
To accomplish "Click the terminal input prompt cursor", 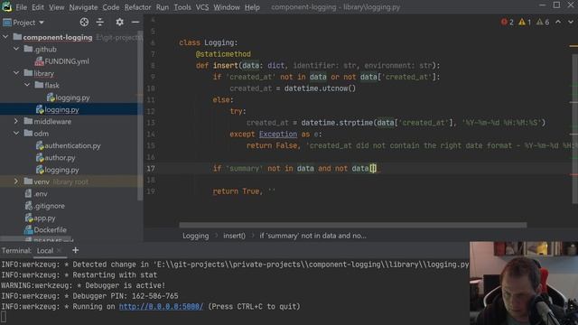I will (x=4, y=317).
